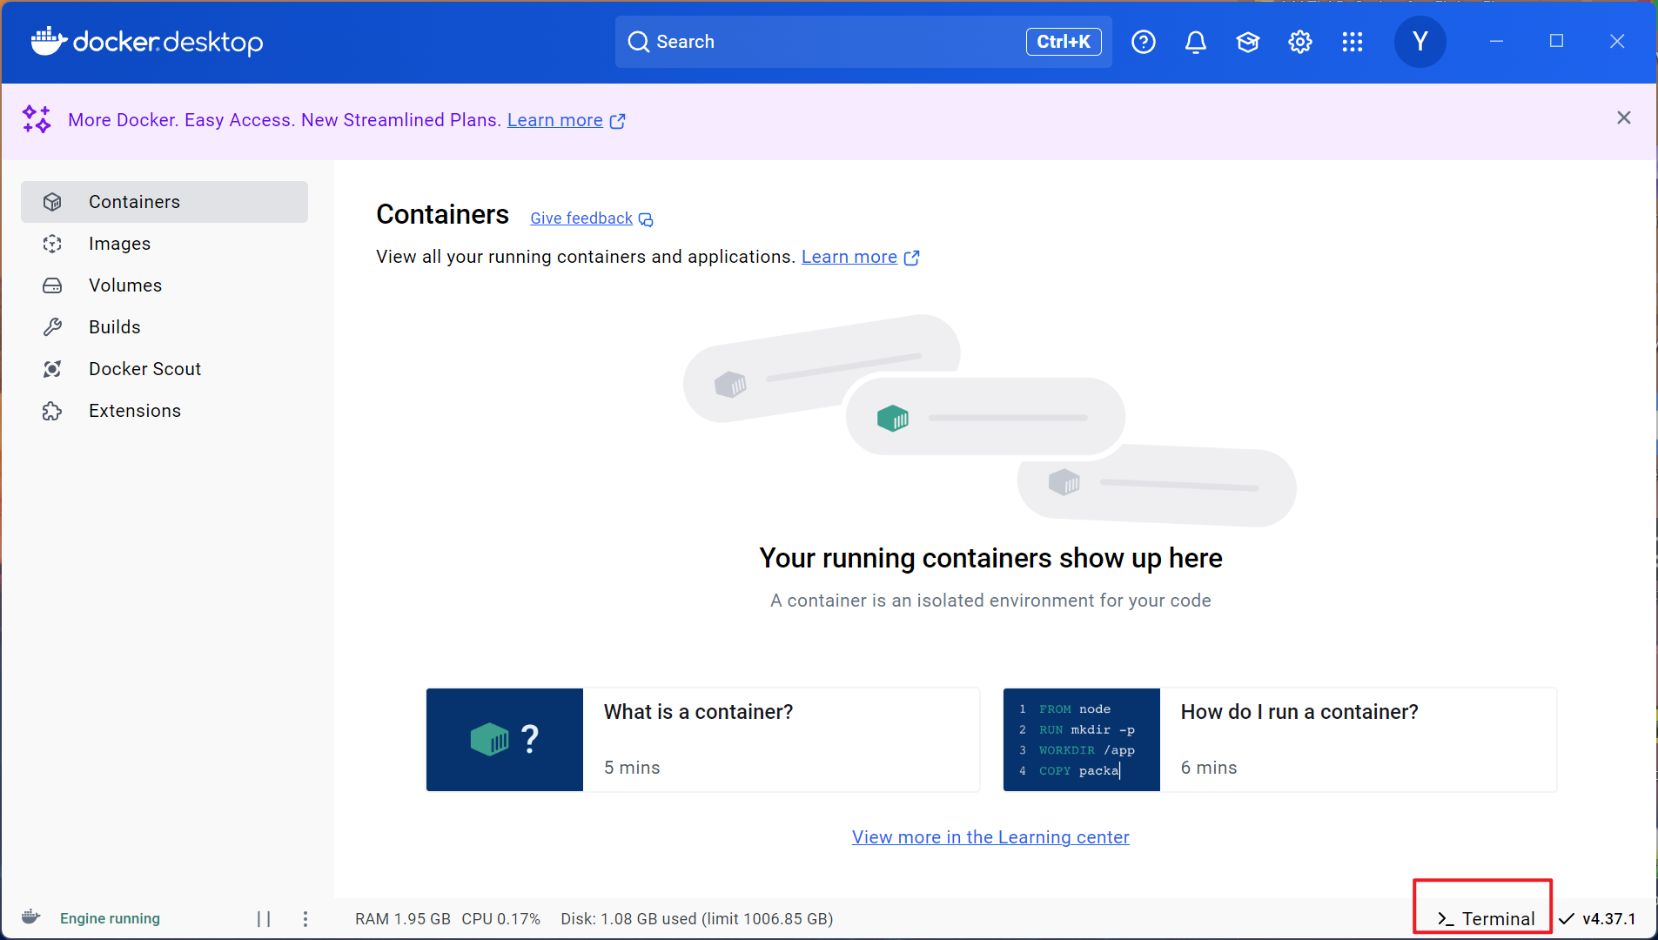Click the Builds wrench icon in sidebar
This screenshot has width=1658, height=940.
[x=52, y=327]
